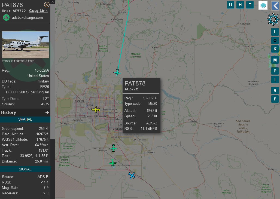This screenshot has width=280, height=199.
Task: Open settings gear
Action: 273,19
